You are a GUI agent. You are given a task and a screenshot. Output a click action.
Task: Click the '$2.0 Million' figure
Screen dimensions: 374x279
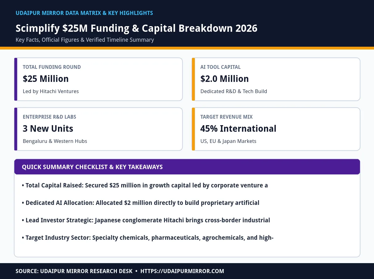click(225, 79)
